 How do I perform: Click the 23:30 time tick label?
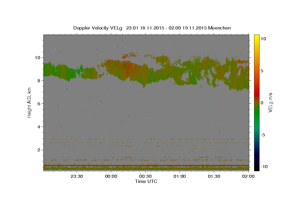click(76, 176)
